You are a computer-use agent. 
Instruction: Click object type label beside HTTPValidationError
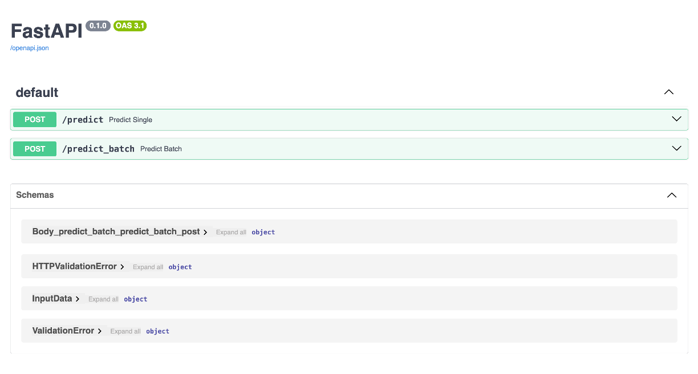180,267
